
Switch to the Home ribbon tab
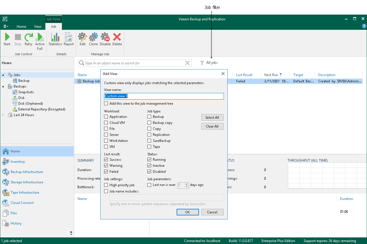[22, 27]
